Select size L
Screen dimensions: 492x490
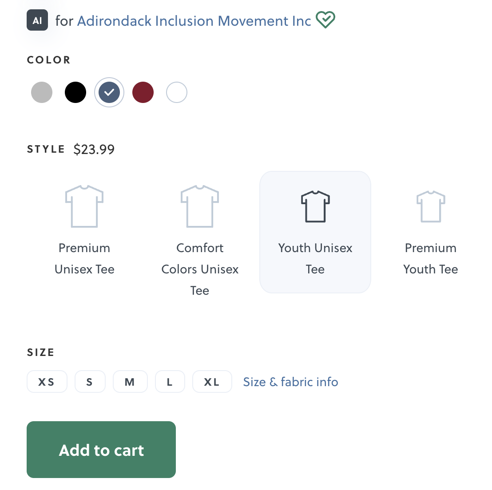pyautogui.click(x=170, y=382)
